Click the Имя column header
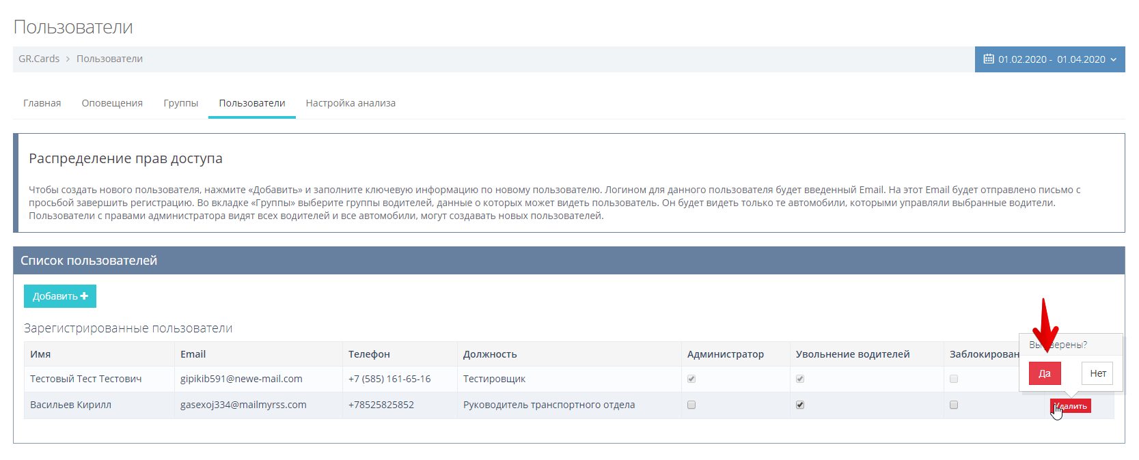This screenshot has height=460, width=1139. pyautogui.click(x=40, y=354)
